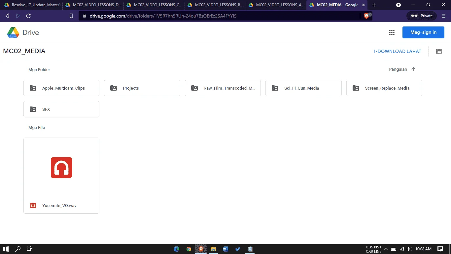This screenshot has height=254, width=451.
Task: Switch to MC02_VIDEO_LESSONS_B tab
Action: pos(215,5)
